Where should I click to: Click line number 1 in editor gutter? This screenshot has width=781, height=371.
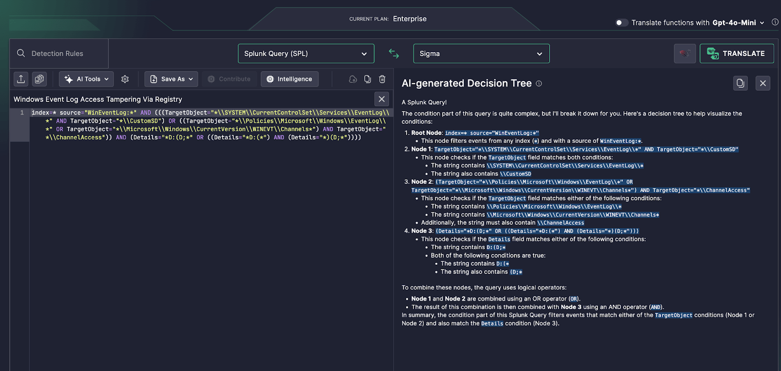(22, 113)
